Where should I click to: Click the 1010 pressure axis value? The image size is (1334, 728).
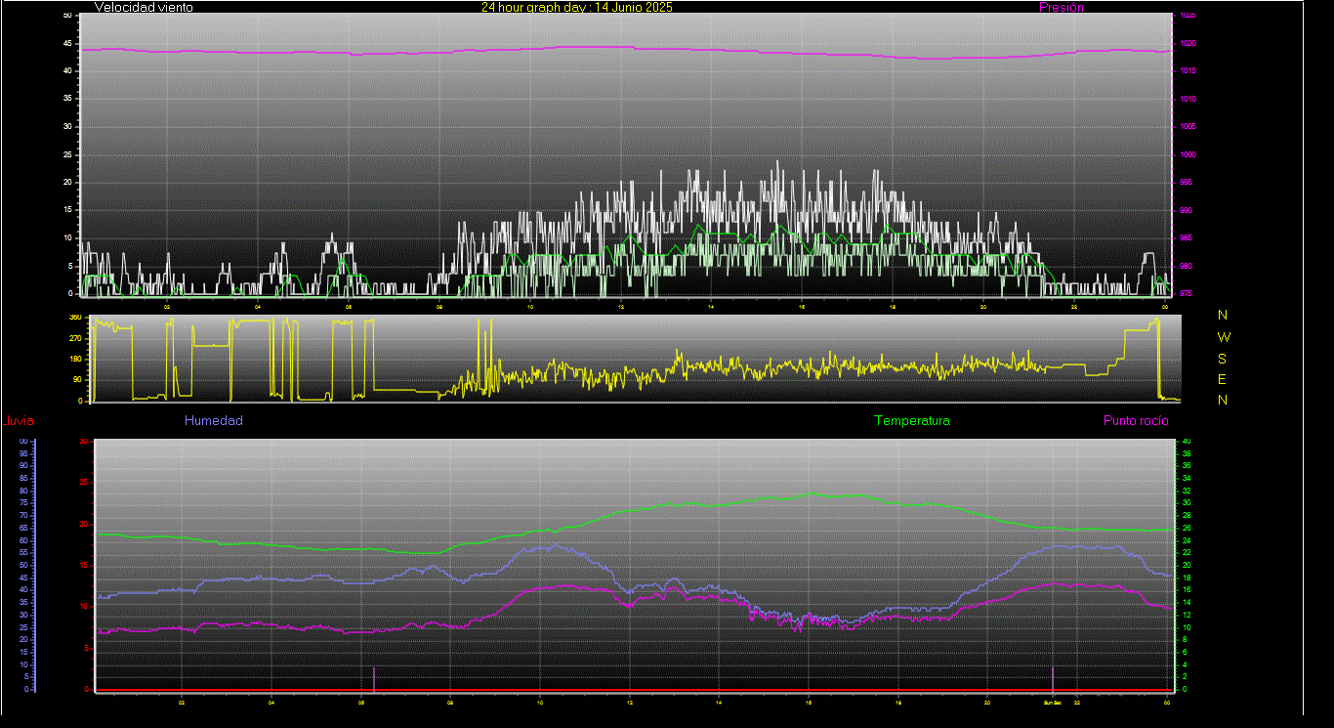[x=1187, y=99]
